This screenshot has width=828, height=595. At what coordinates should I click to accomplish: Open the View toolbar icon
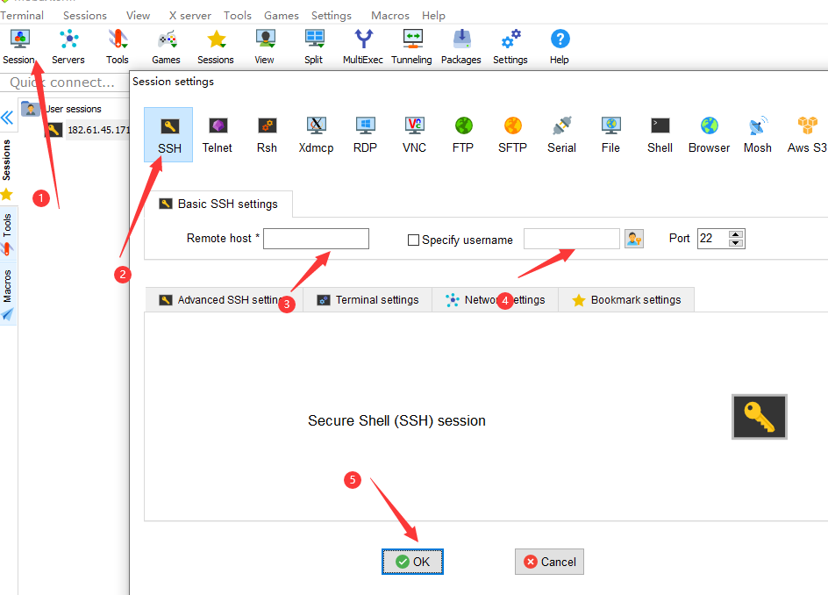(x=265, y=47)
